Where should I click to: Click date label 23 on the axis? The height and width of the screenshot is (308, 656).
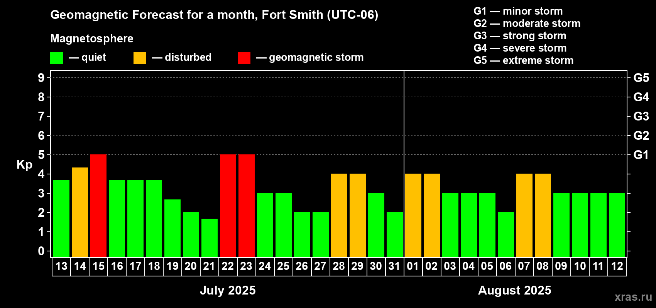[x=247, y=266]
